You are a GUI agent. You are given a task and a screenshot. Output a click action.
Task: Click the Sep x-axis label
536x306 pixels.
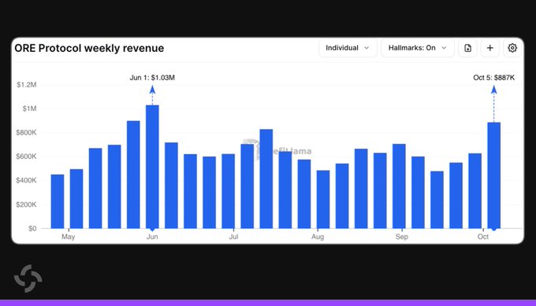click(x=402, y=237)
